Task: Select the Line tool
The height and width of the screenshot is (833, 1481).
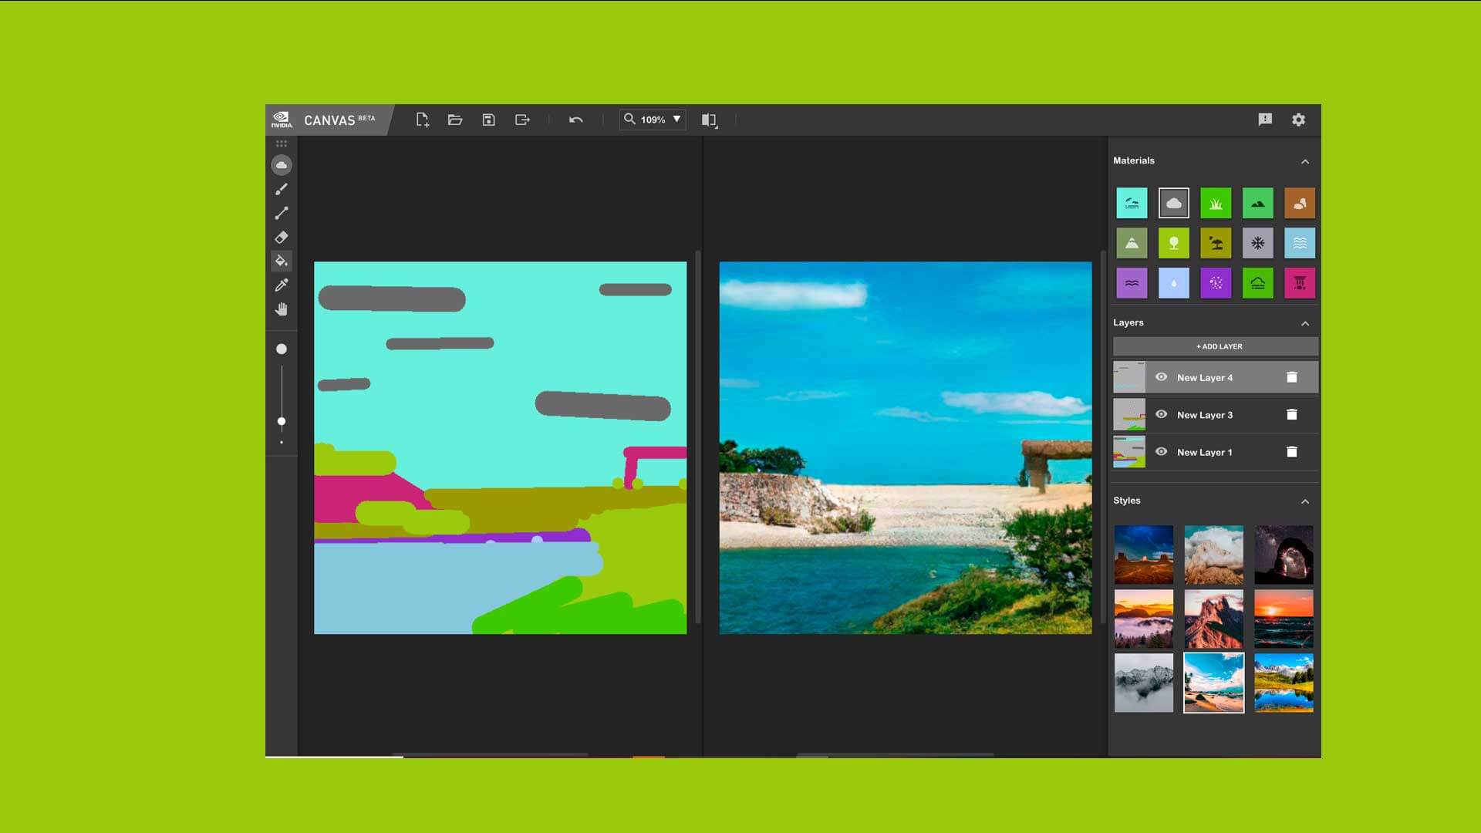Action: click(282, 214)
